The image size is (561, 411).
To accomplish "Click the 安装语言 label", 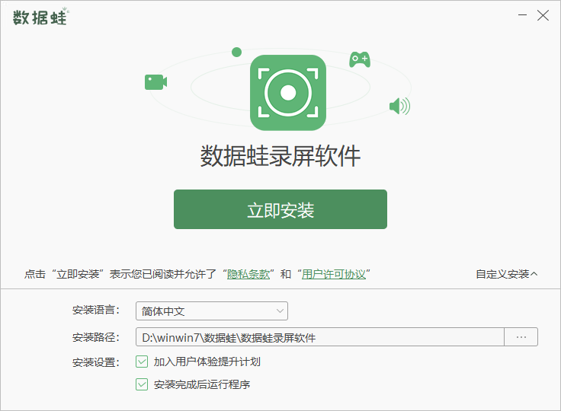I will 95,310.
